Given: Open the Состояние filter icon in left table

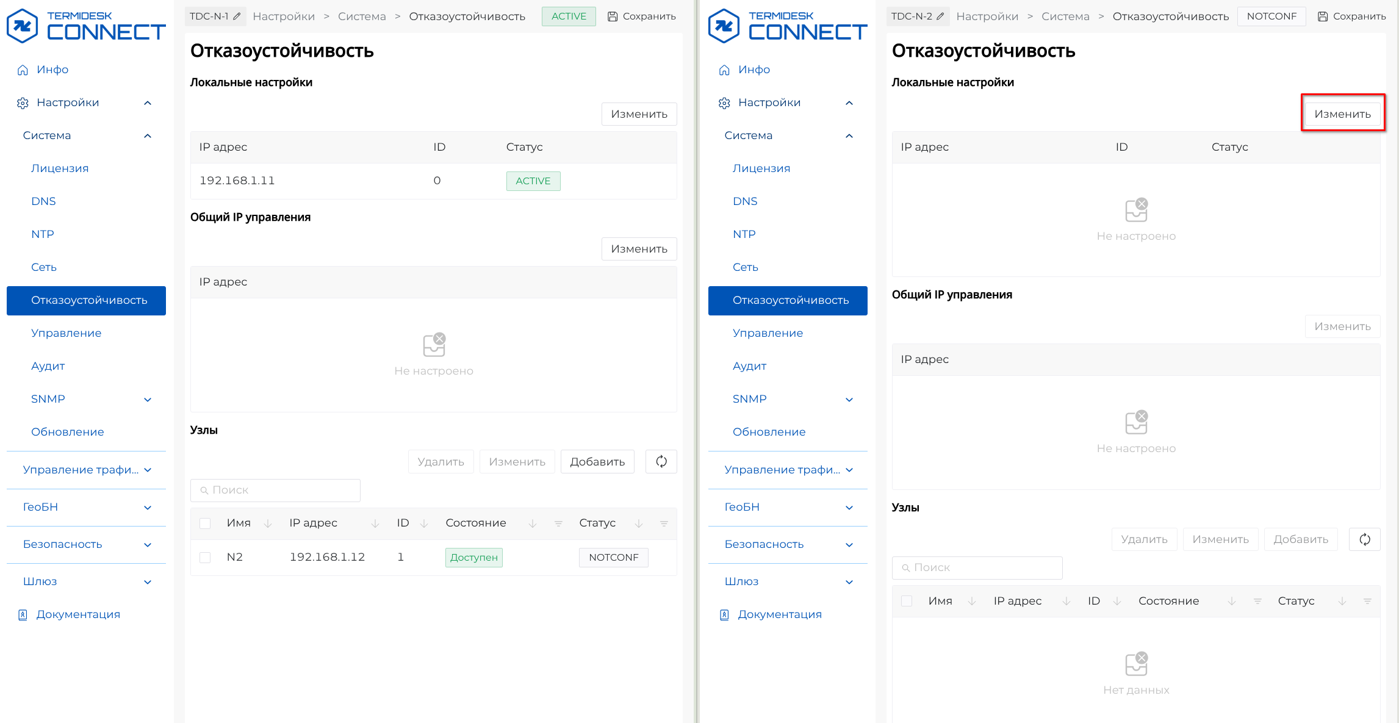Looking at the screenshot, I should (x=558, y=523).
